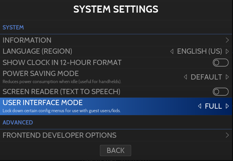This screenshot has width=233, height=161.
Task: Click chevron arrow on Information row
Action: 228,40
